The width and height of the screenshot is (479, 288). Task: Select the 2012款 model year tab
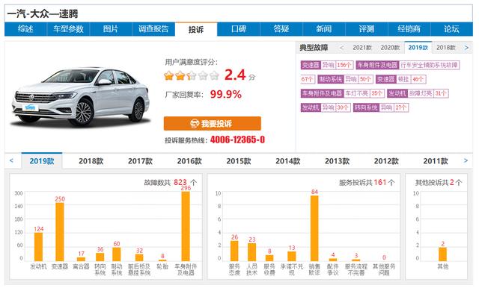[386, 161]
